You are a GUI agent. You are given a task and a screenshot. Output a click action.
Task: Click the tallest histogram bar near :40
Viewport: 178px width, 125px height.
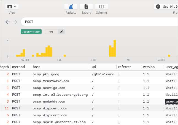(x=115, y=48)
